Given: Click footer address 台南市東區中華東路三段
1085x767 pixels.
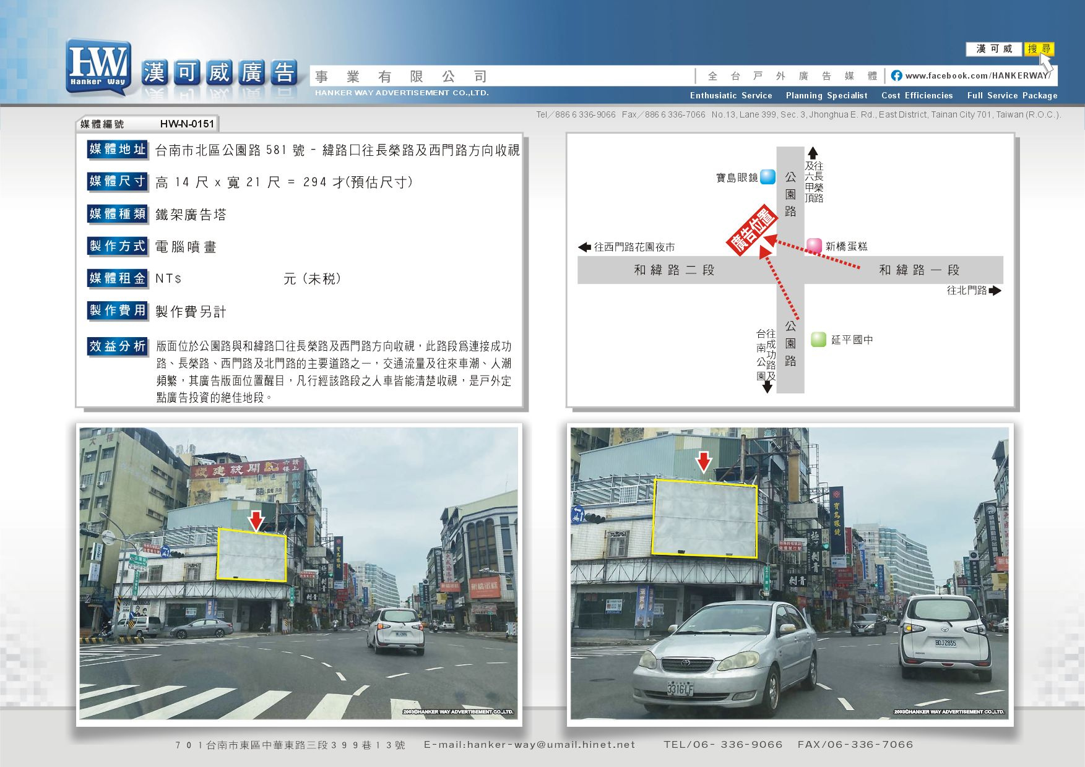Looking at the screenshot, I should [290, 745].
